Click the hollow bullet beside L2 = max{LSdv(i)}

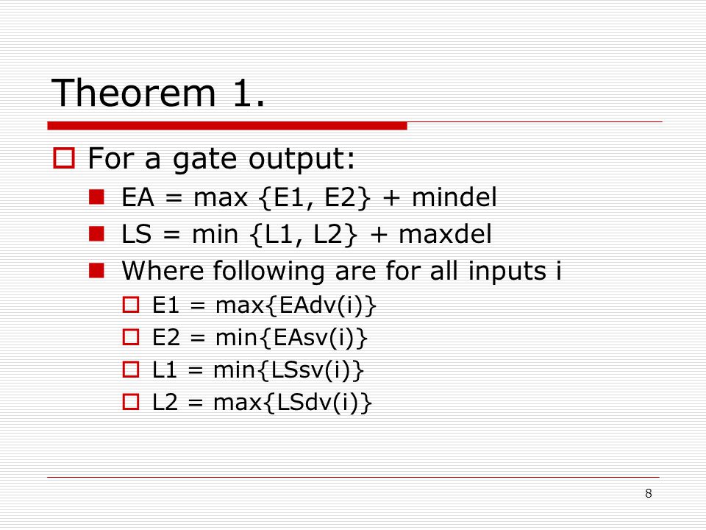coord(131,402)
